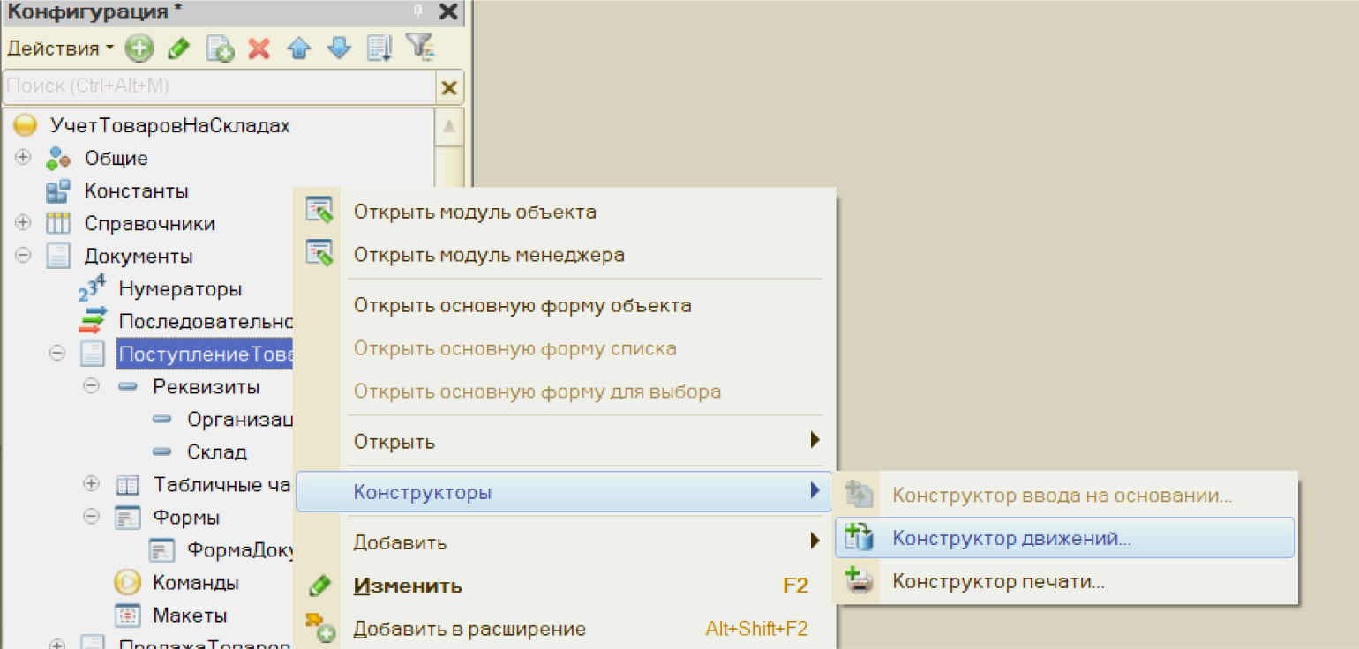This screenshot has width=1359, height=649.
Task: Open the Открыть submenu
Action: coord(563,441)
